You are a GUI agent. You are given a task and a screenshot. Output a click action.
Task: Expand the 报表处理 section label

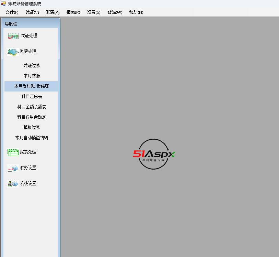28,152
